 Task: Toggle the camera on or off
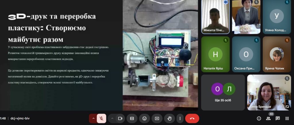tap(120, 118)
